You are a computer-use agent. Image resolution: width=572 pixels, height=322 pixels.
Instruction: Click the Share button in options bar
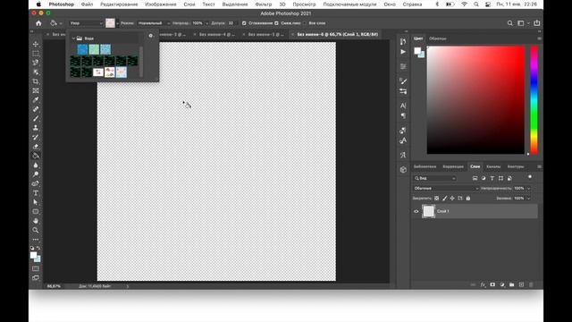(537, 23)
